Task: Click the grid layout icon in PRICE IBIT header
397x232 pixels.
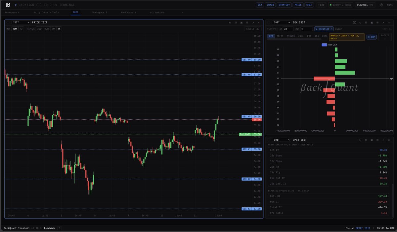Action: click(247, 22)
